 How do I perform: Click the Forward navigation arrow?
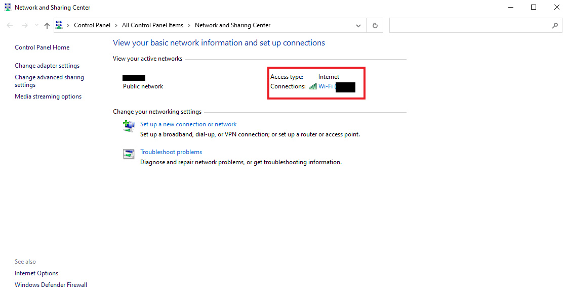click(x=24, y=25)
